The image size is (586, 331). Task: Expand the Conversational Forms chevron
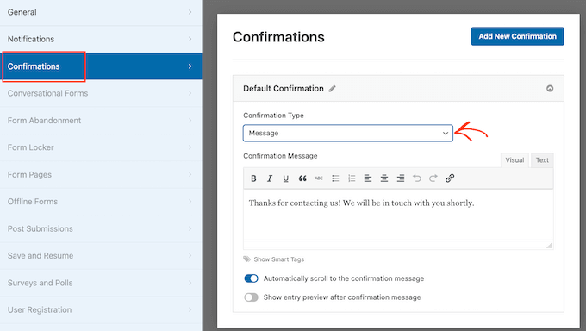190,93
